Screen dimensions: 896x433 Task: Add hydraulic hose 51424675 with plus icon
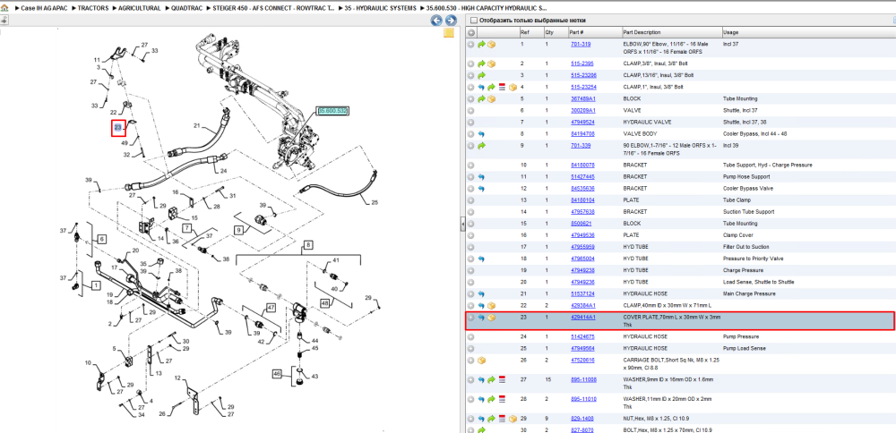471,336
